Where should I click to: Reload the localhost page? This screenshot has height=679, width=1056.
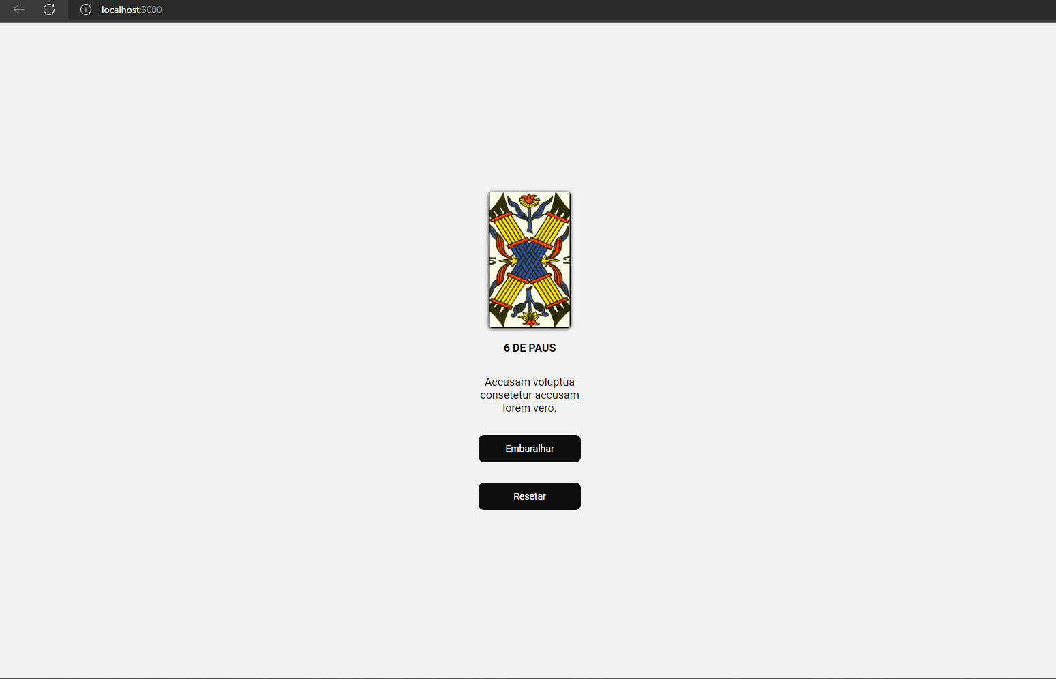click(x=49, y=10)
